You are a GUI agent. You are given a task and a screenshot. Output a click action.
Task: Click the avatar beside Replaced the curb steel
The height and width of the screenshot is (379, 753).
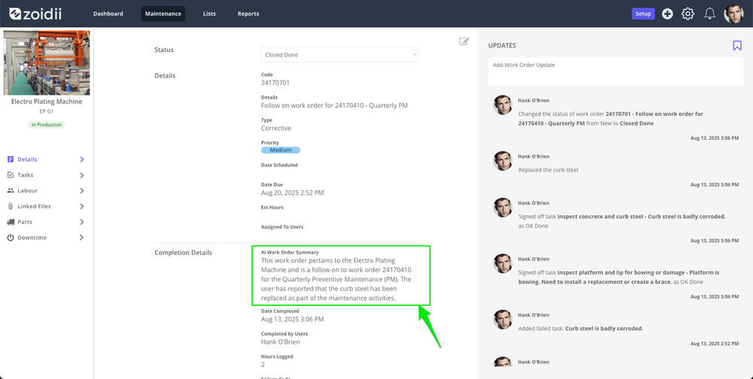(503, 161)
